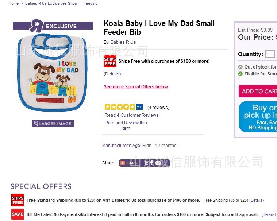The width and height of the screenshot is (277, 221).
Task: Share by email envelope icon
Action: 158,163
